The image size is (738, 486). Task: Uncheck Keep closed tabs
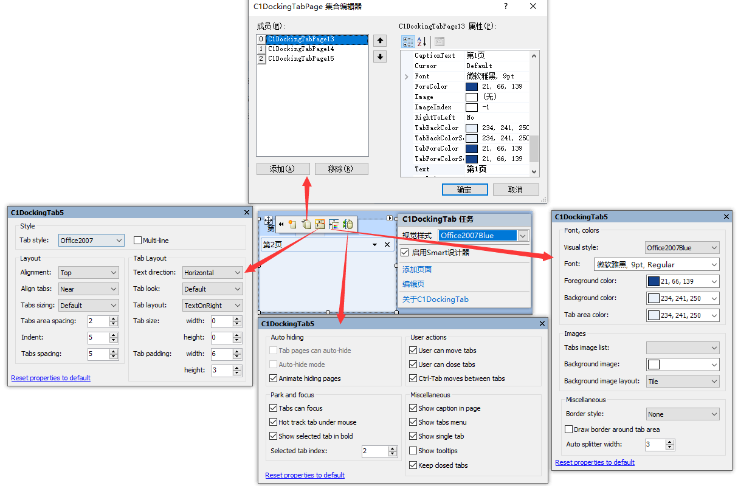413,465
